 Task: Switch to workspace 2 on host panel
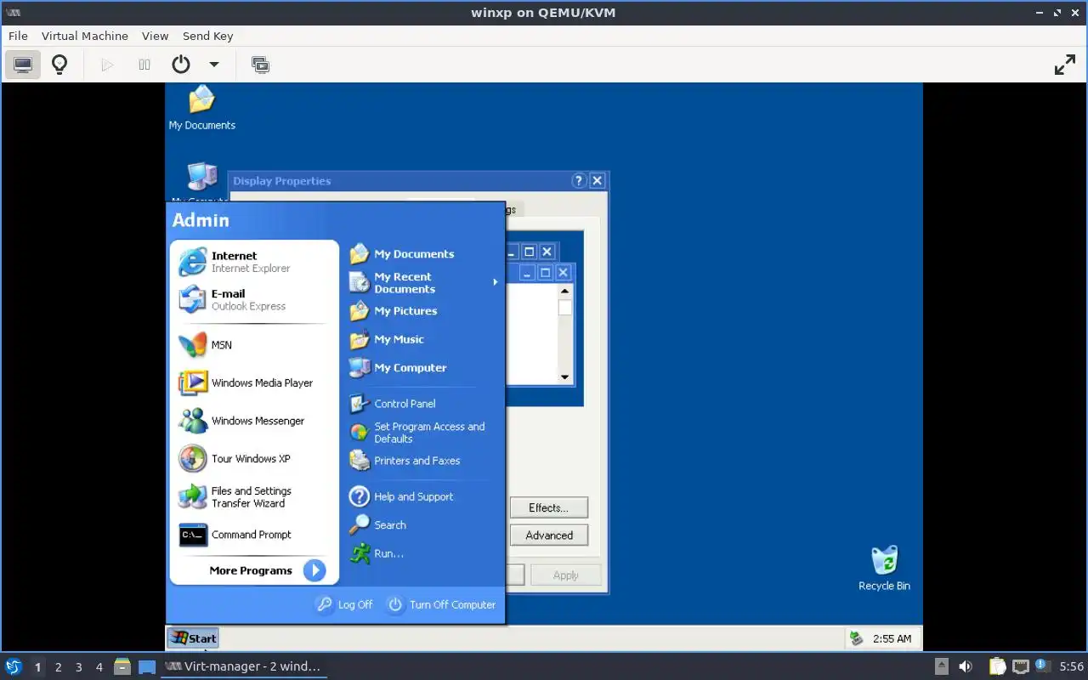[58, 667]
